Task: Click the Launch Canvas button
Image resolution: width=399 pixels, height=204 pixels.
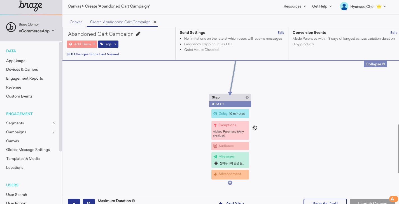Action: click(372, 201)
